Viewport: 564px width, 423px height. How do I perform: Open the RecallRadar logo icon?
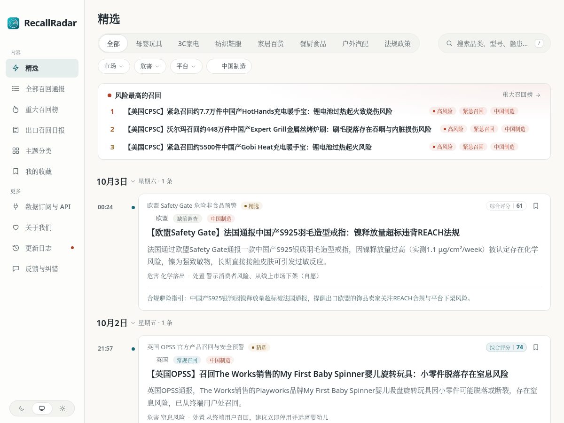(14, 23)
